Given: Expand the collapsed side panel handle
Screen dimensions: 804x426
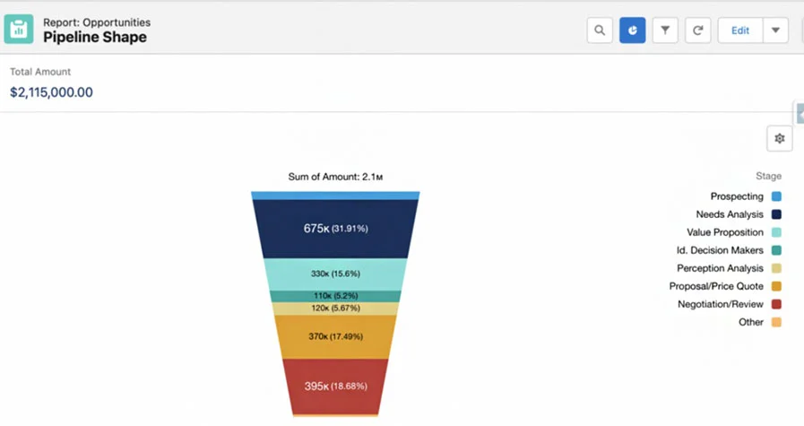Looking at the screenshot, I should 800,114.
